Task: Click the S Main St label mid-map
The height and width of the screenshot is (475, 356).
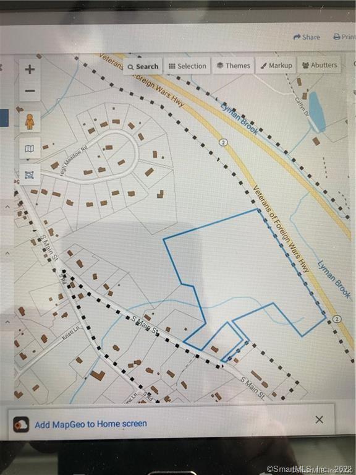Action: (146, 325)
